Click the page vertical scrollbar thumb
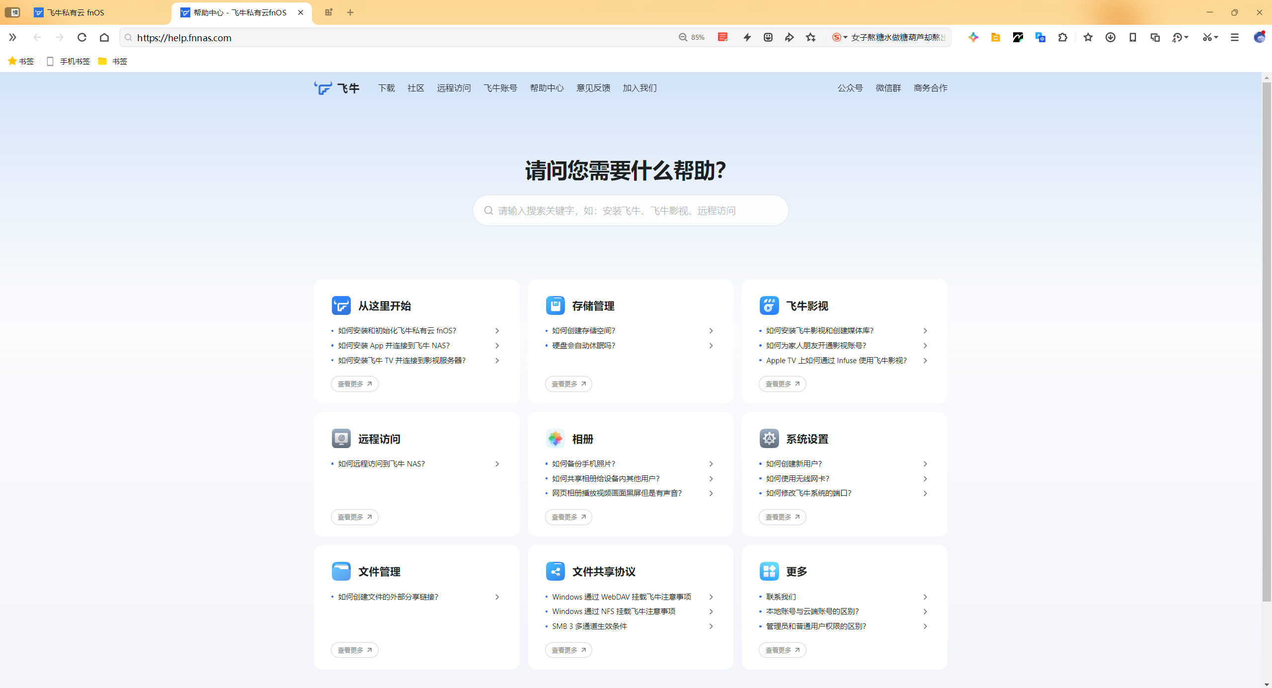The image size is (1272, 688). click(x=1267, y=343)
